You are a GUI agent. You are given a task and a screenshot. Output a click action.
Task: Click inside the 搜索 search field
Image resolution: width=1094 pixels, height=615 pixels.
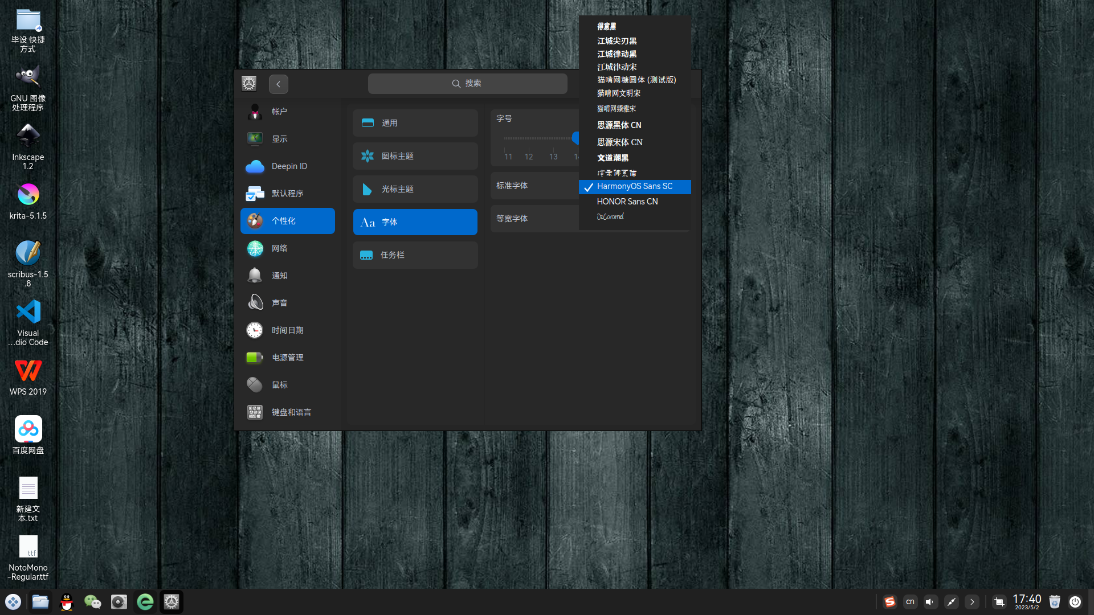(x=467, y=83)
